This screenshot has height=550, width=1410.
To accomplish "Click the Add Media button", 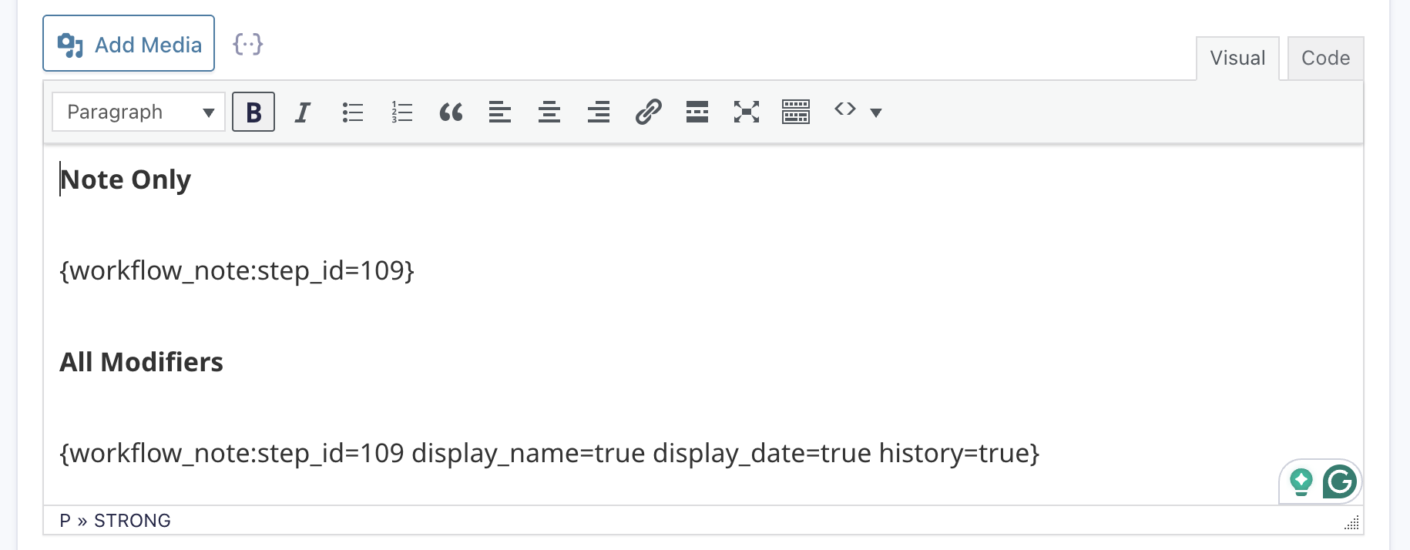I will 129,44.
